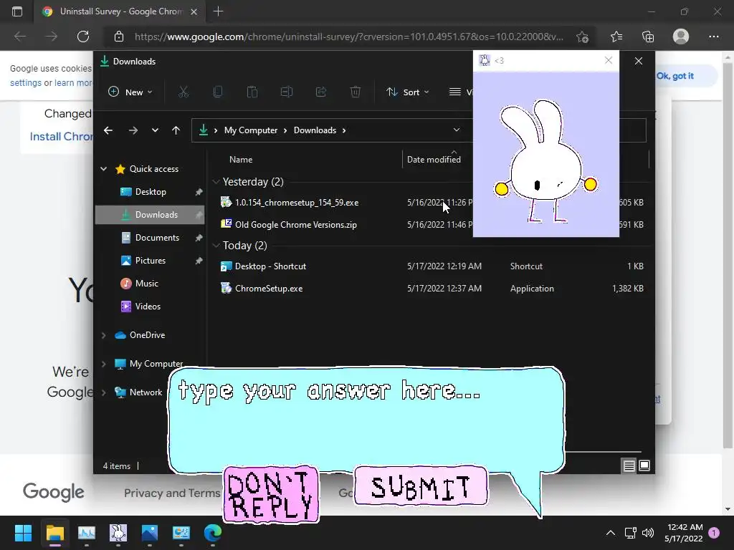Open the Favorites list icon in browser
This screenshot has width=734, height=550.
pos(616,37)
